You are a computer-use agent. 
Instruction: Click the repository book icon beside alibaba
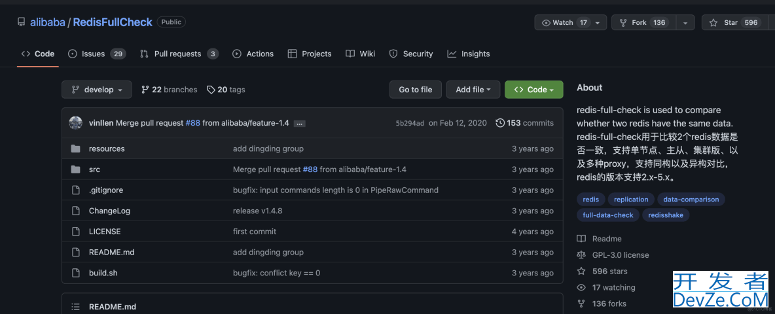tap(21, 22)
